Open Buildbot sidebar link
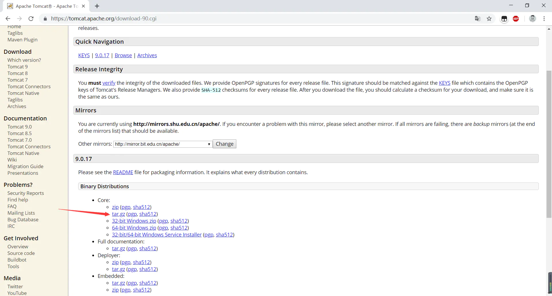Image resolution: width=552 pixels, height=296 pixels. (x=17, y=260)
